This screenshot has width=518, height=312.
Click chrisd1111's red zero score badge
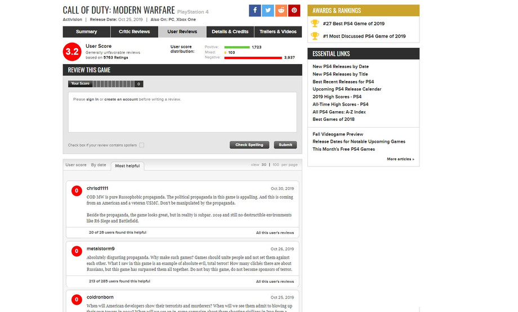click(77, 191)
